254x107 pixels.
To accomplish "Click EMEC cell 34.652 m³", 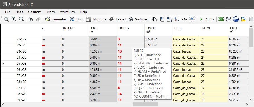I will pos(238,70).
